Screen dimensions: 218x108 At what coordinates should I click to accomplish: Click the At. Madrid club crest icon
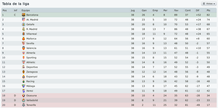pos(24,20)
